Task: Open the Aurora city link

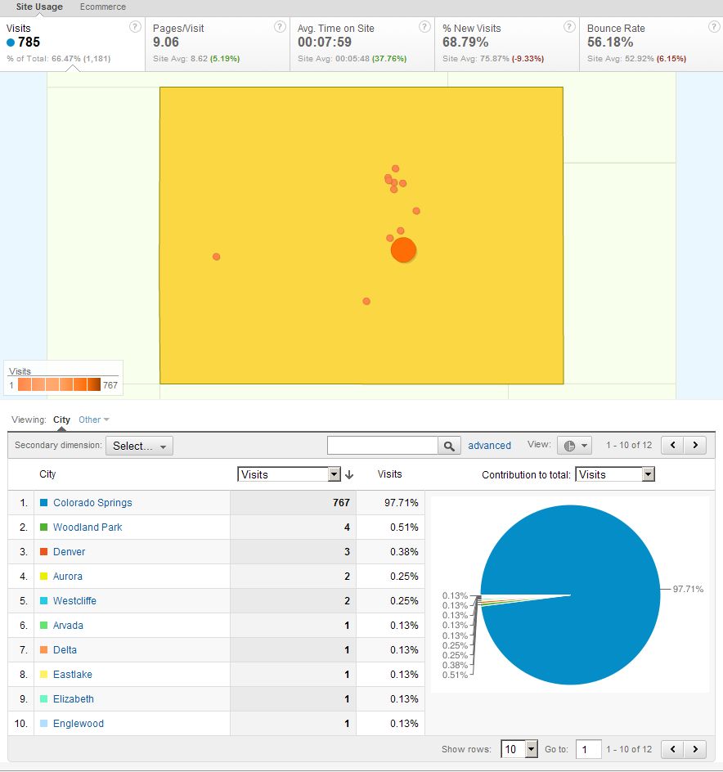Action: (x=67, y=577)
